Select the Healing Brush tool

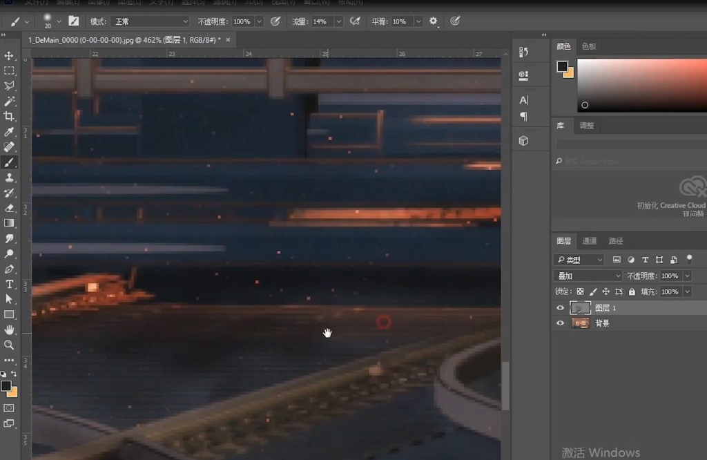9,147
